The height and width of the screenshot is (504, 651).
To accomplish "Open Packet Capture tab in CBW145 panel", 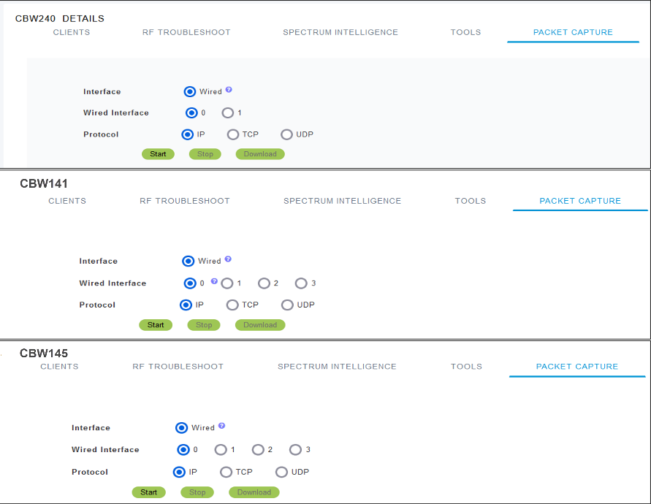I will pyautogui.click(x=577, y=367).
